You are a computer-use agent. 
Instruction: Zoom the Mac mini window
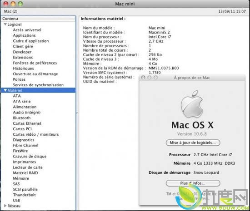point(20,4)
